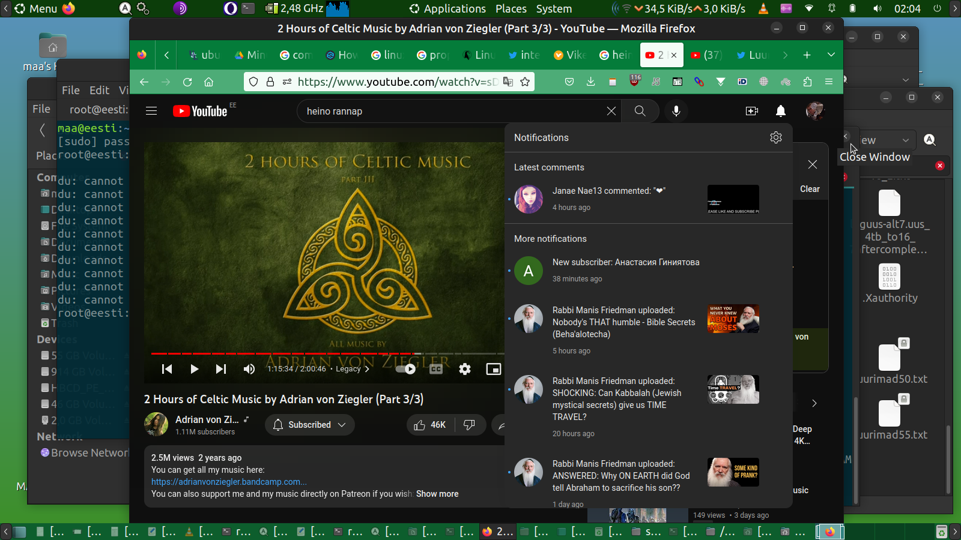Dislike the Celtic Music video
This screenshot has width=961, height=540.
(470, 425)
